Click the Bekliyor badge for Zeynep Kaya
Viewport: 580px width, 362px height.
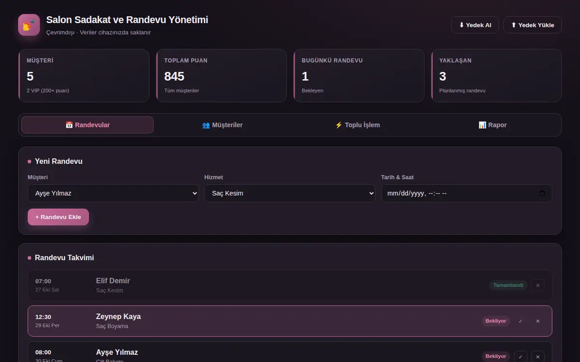(495, 321)
